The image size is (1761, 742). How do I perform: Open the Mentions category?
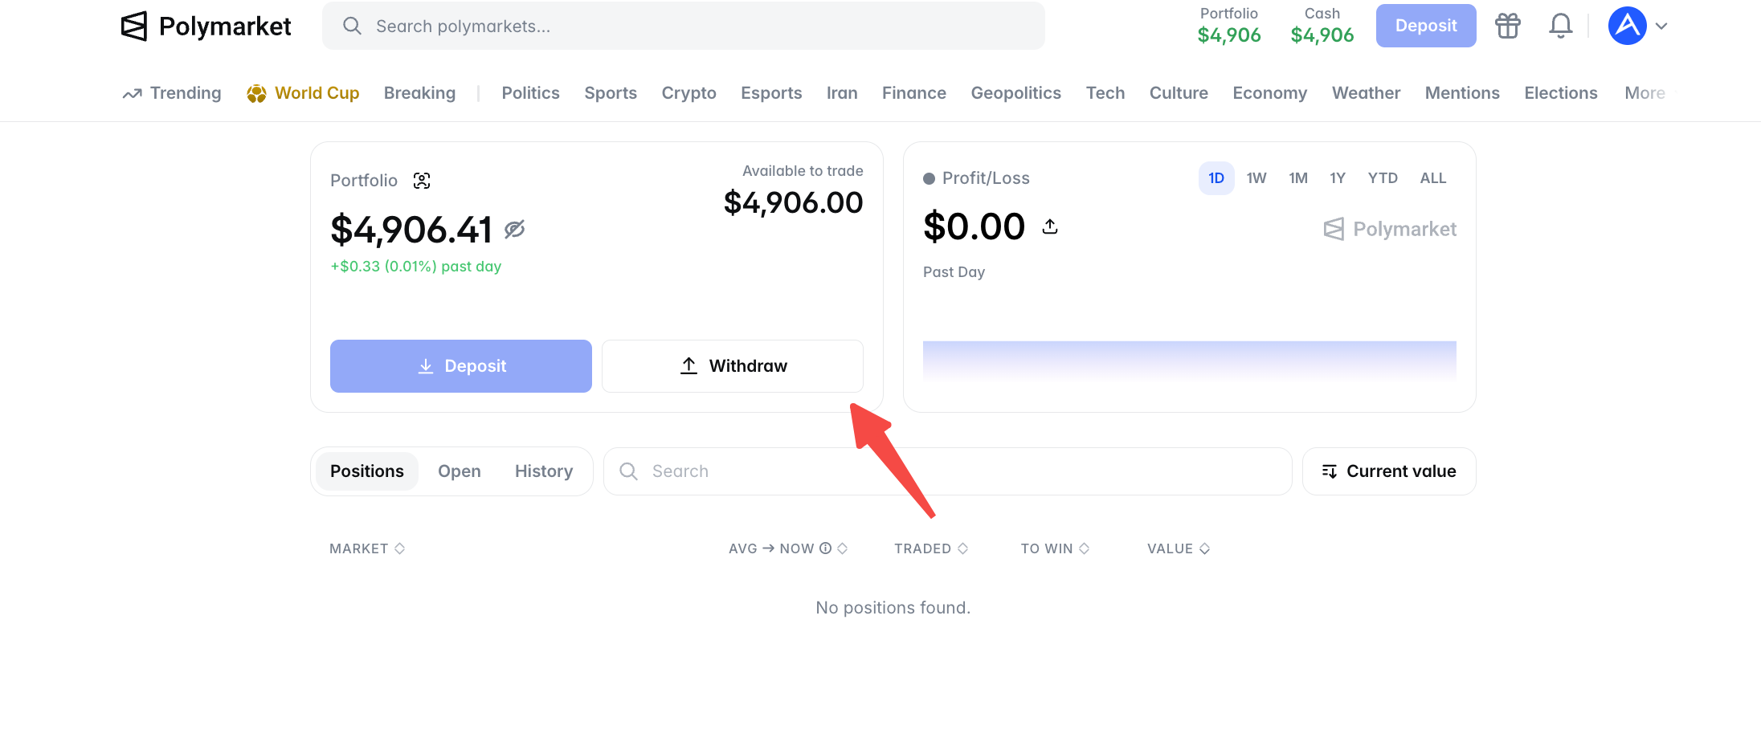point(1462,93)
